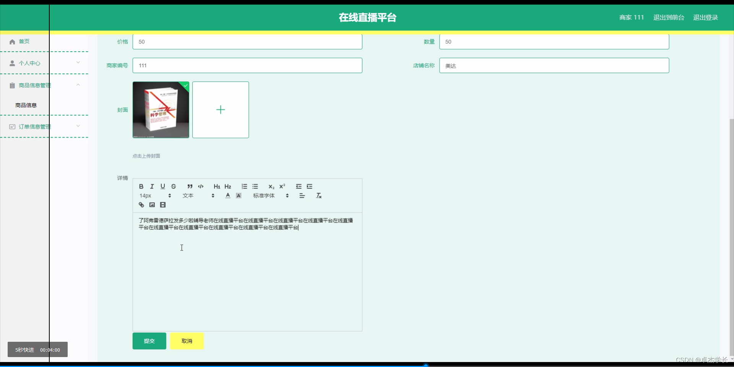Insert an image into the details editor

point(152,205)
